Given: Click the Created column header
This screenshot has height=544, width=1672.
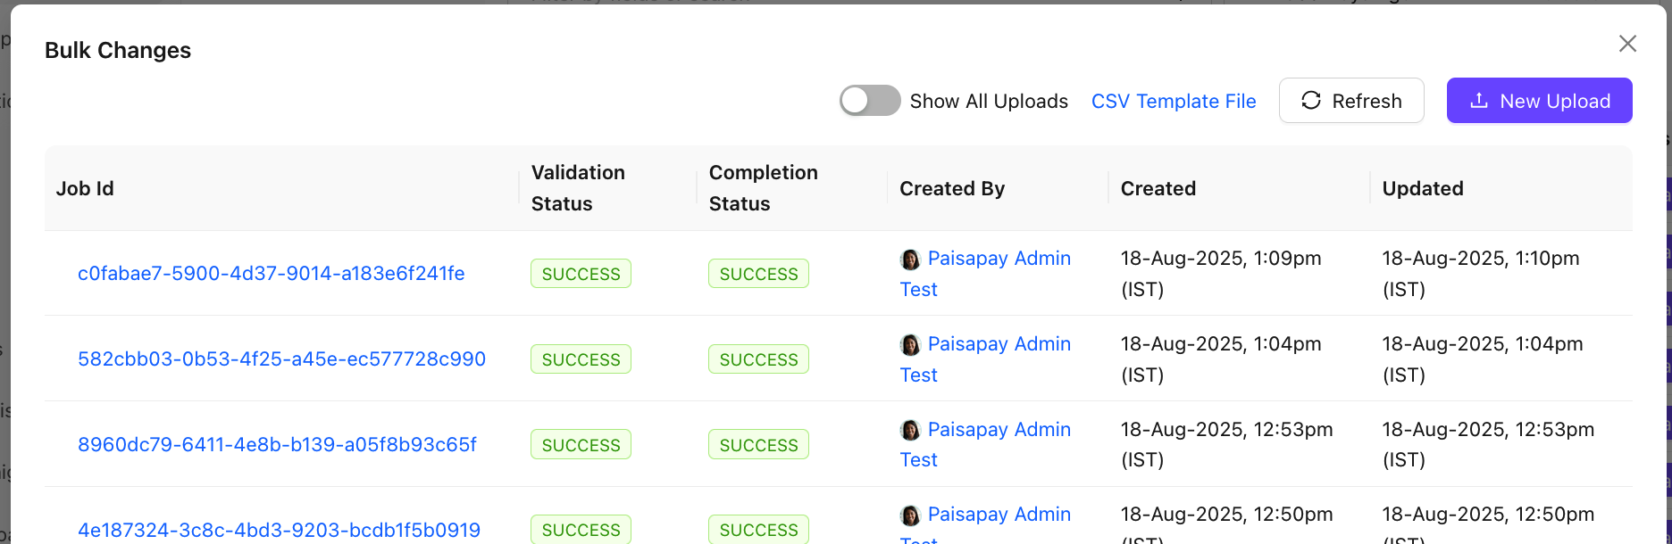Looking at the screenshot, I should 1158,188.
